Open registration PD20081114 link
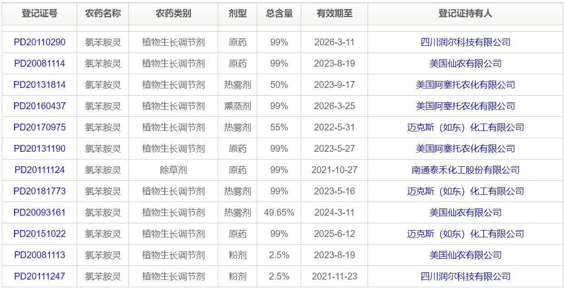 click(x=39, y=63)
